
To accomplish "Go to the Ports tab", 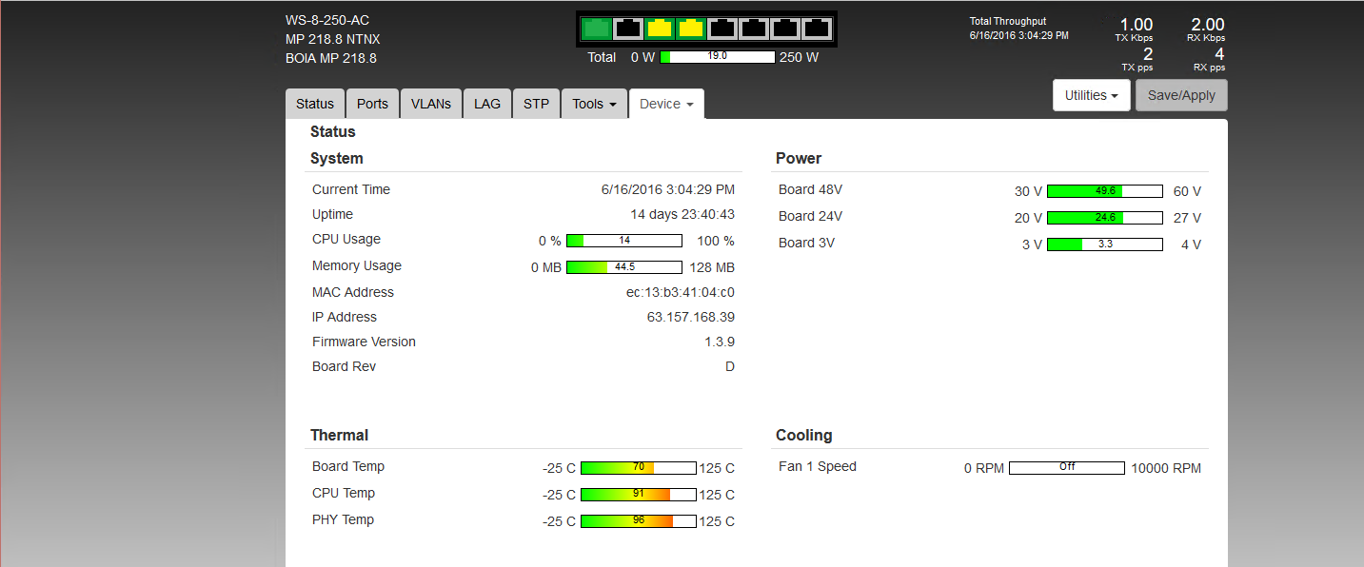I will pos(372,104).
